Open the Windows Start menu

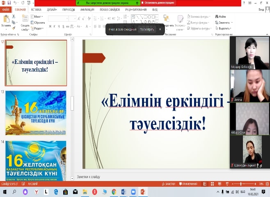tap(4, 191)
